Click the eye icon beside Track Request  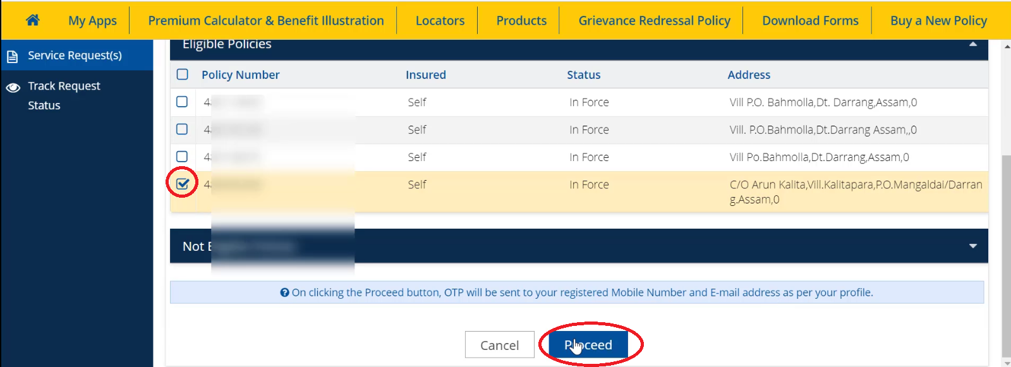point(13,87)
